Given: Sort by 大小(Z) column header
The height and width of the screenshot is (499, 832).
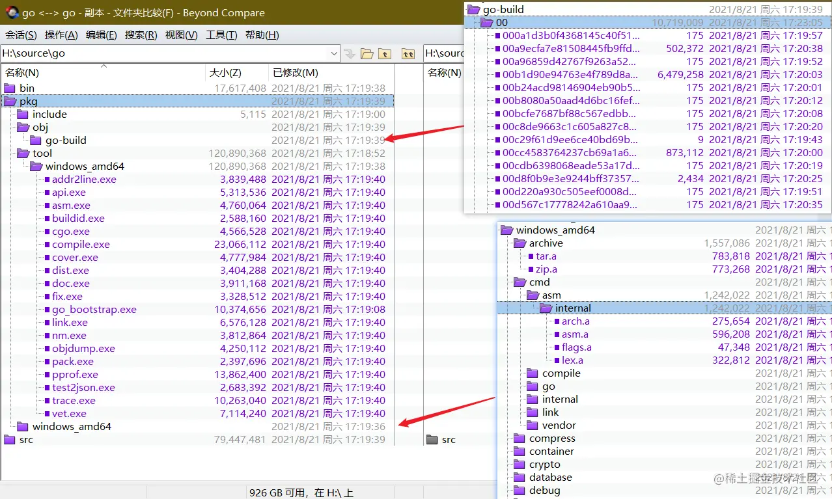Looking at the screenshot, I should click(237, 72).
